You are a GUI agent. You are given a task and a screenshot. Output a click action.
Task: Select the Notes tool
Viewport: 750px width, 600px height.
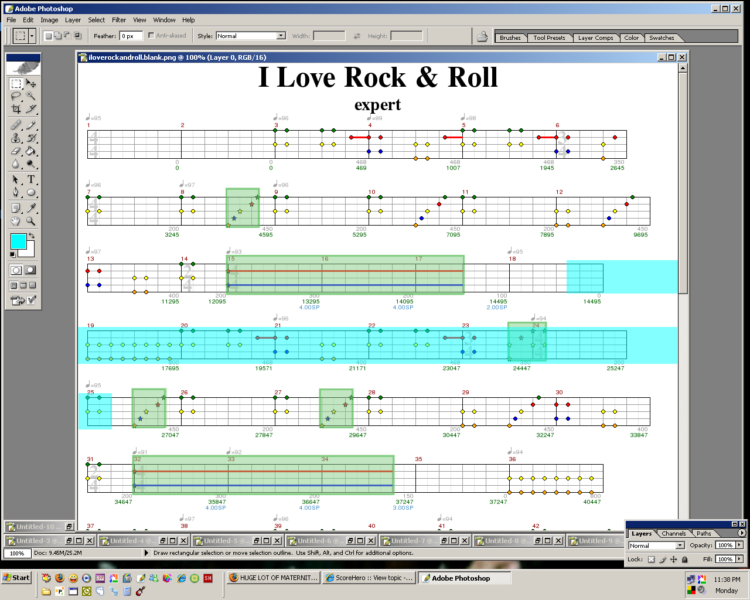coord(16,208)
